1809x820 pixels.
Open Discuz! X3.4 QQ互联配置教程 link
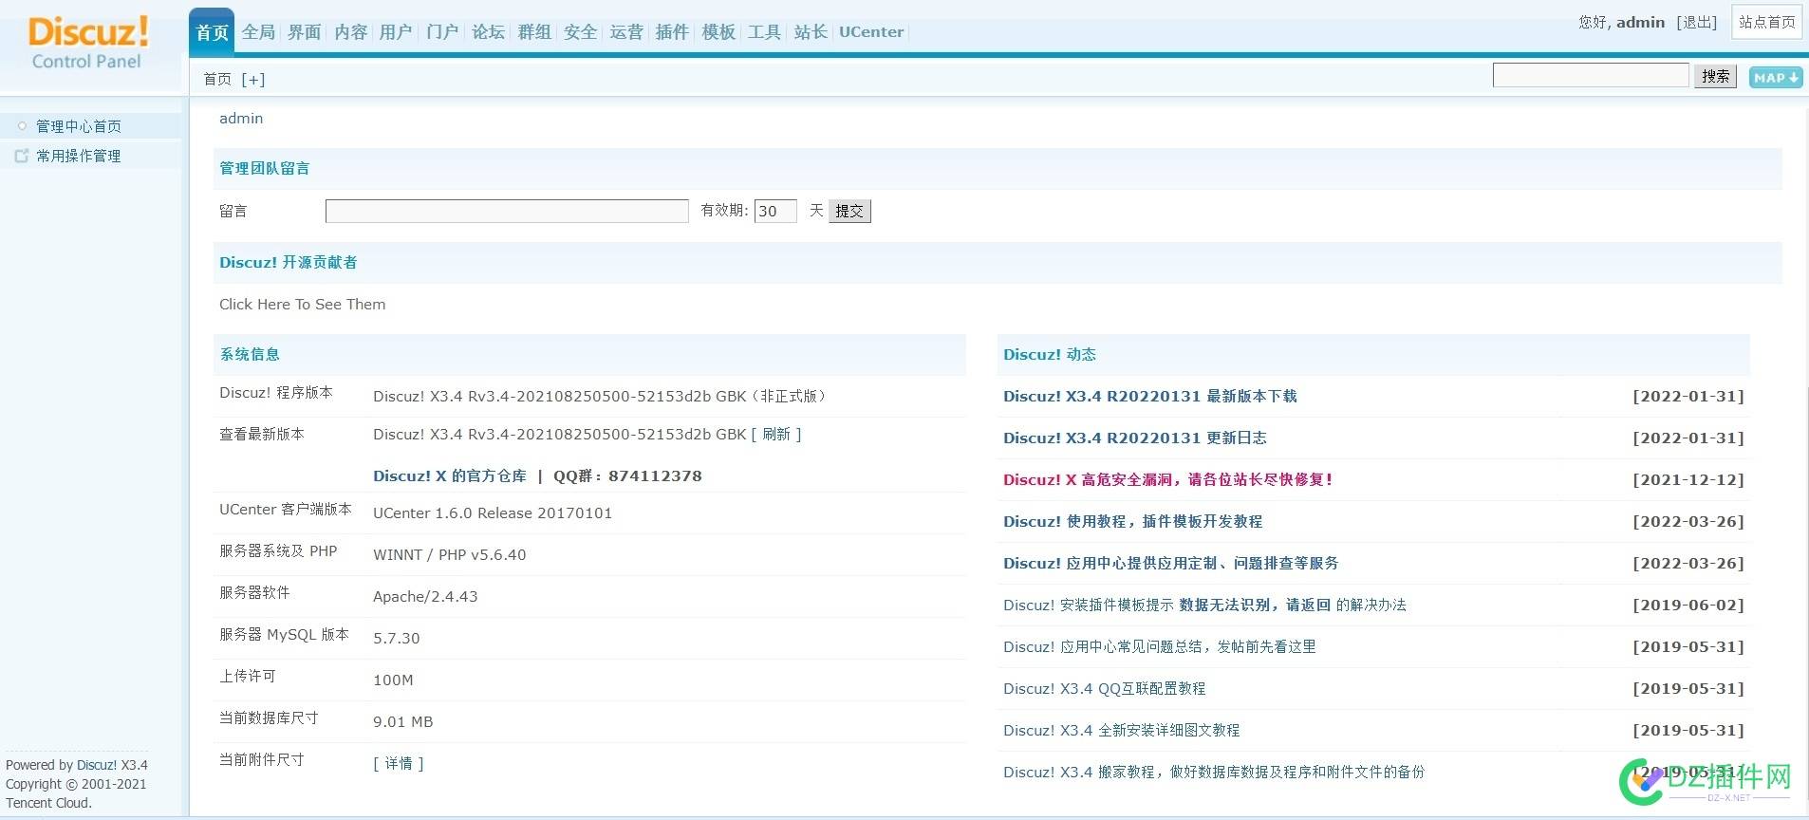(1105, 689)
